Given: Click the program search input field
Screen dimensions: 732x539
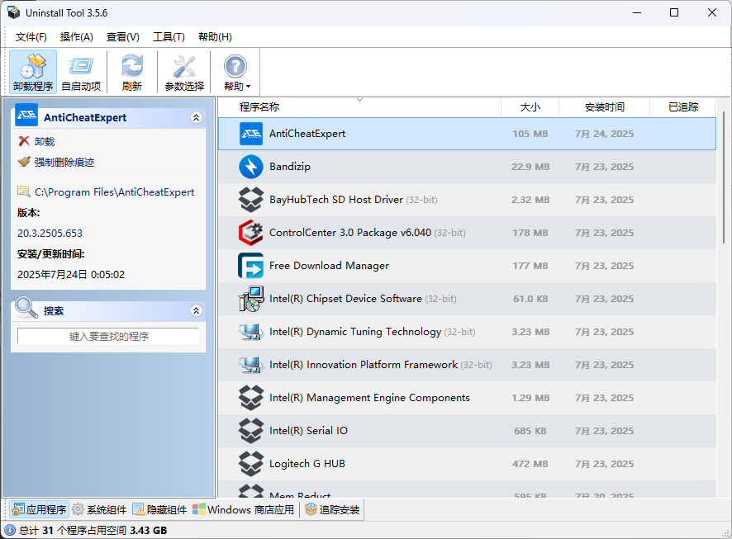Looking at the screenshot, I should pyautogui.click(x=108, y=336).
